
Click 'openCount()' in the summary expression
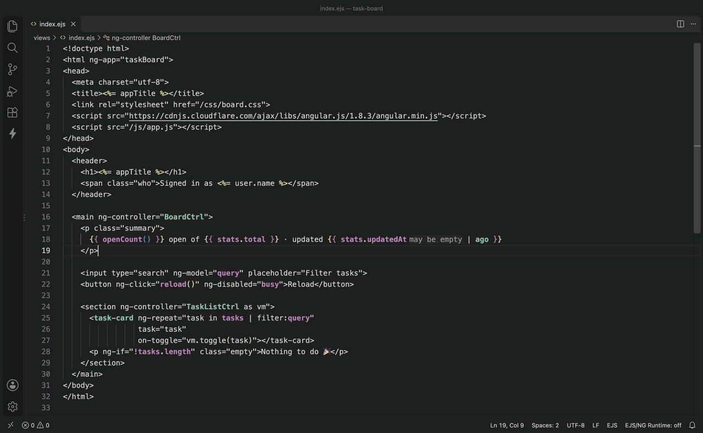coord(127,239)
